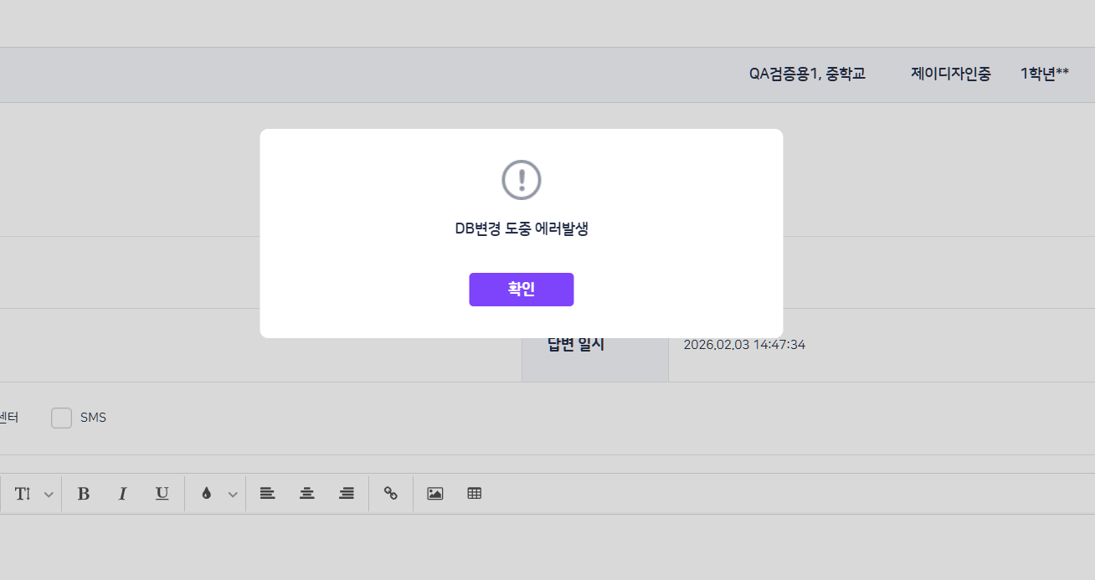This screenshot has height=580, width=1095.
Task: Open the text color dropdown chevron
Action: [233, 495]
